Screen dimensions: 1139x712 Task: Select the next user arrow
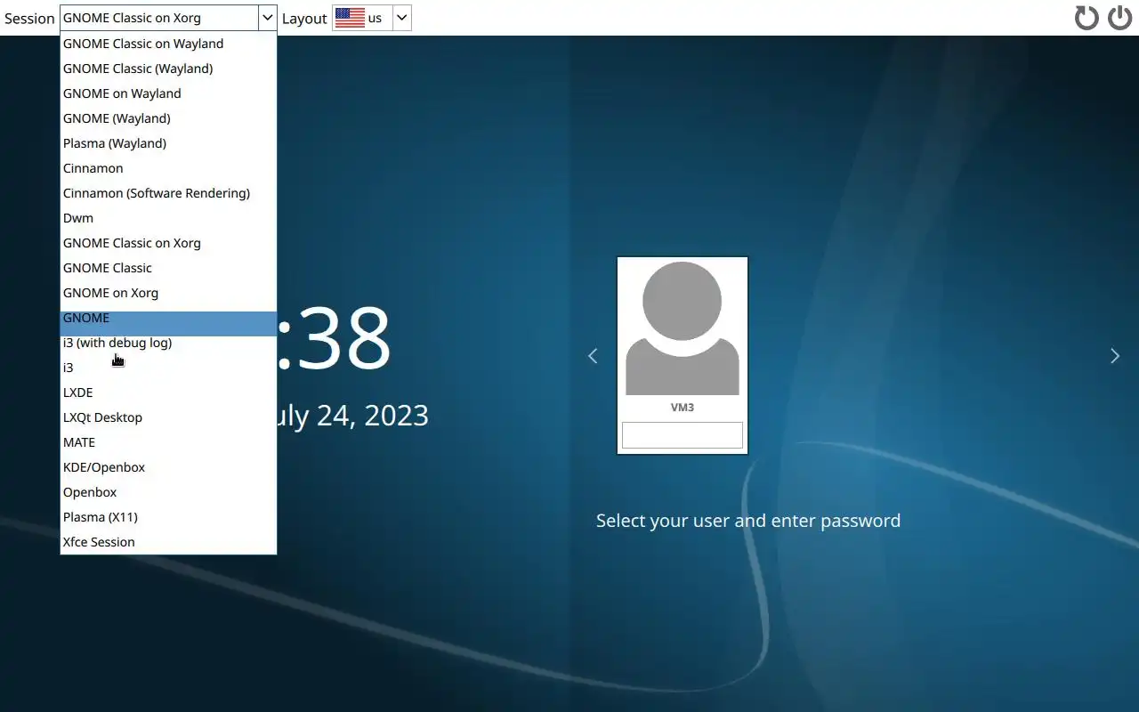(1115, 356)
